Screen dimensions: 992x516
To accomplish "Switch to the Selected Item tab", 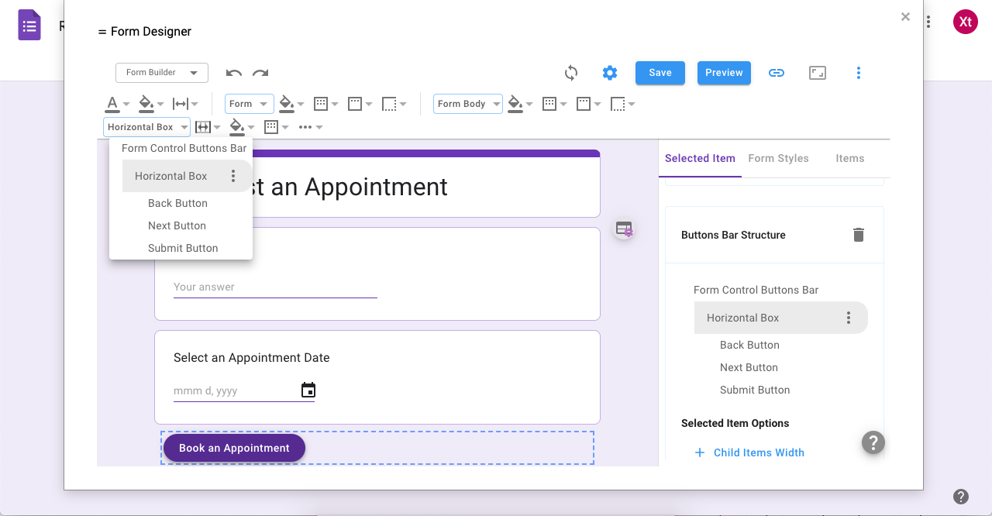I will 700,158.
